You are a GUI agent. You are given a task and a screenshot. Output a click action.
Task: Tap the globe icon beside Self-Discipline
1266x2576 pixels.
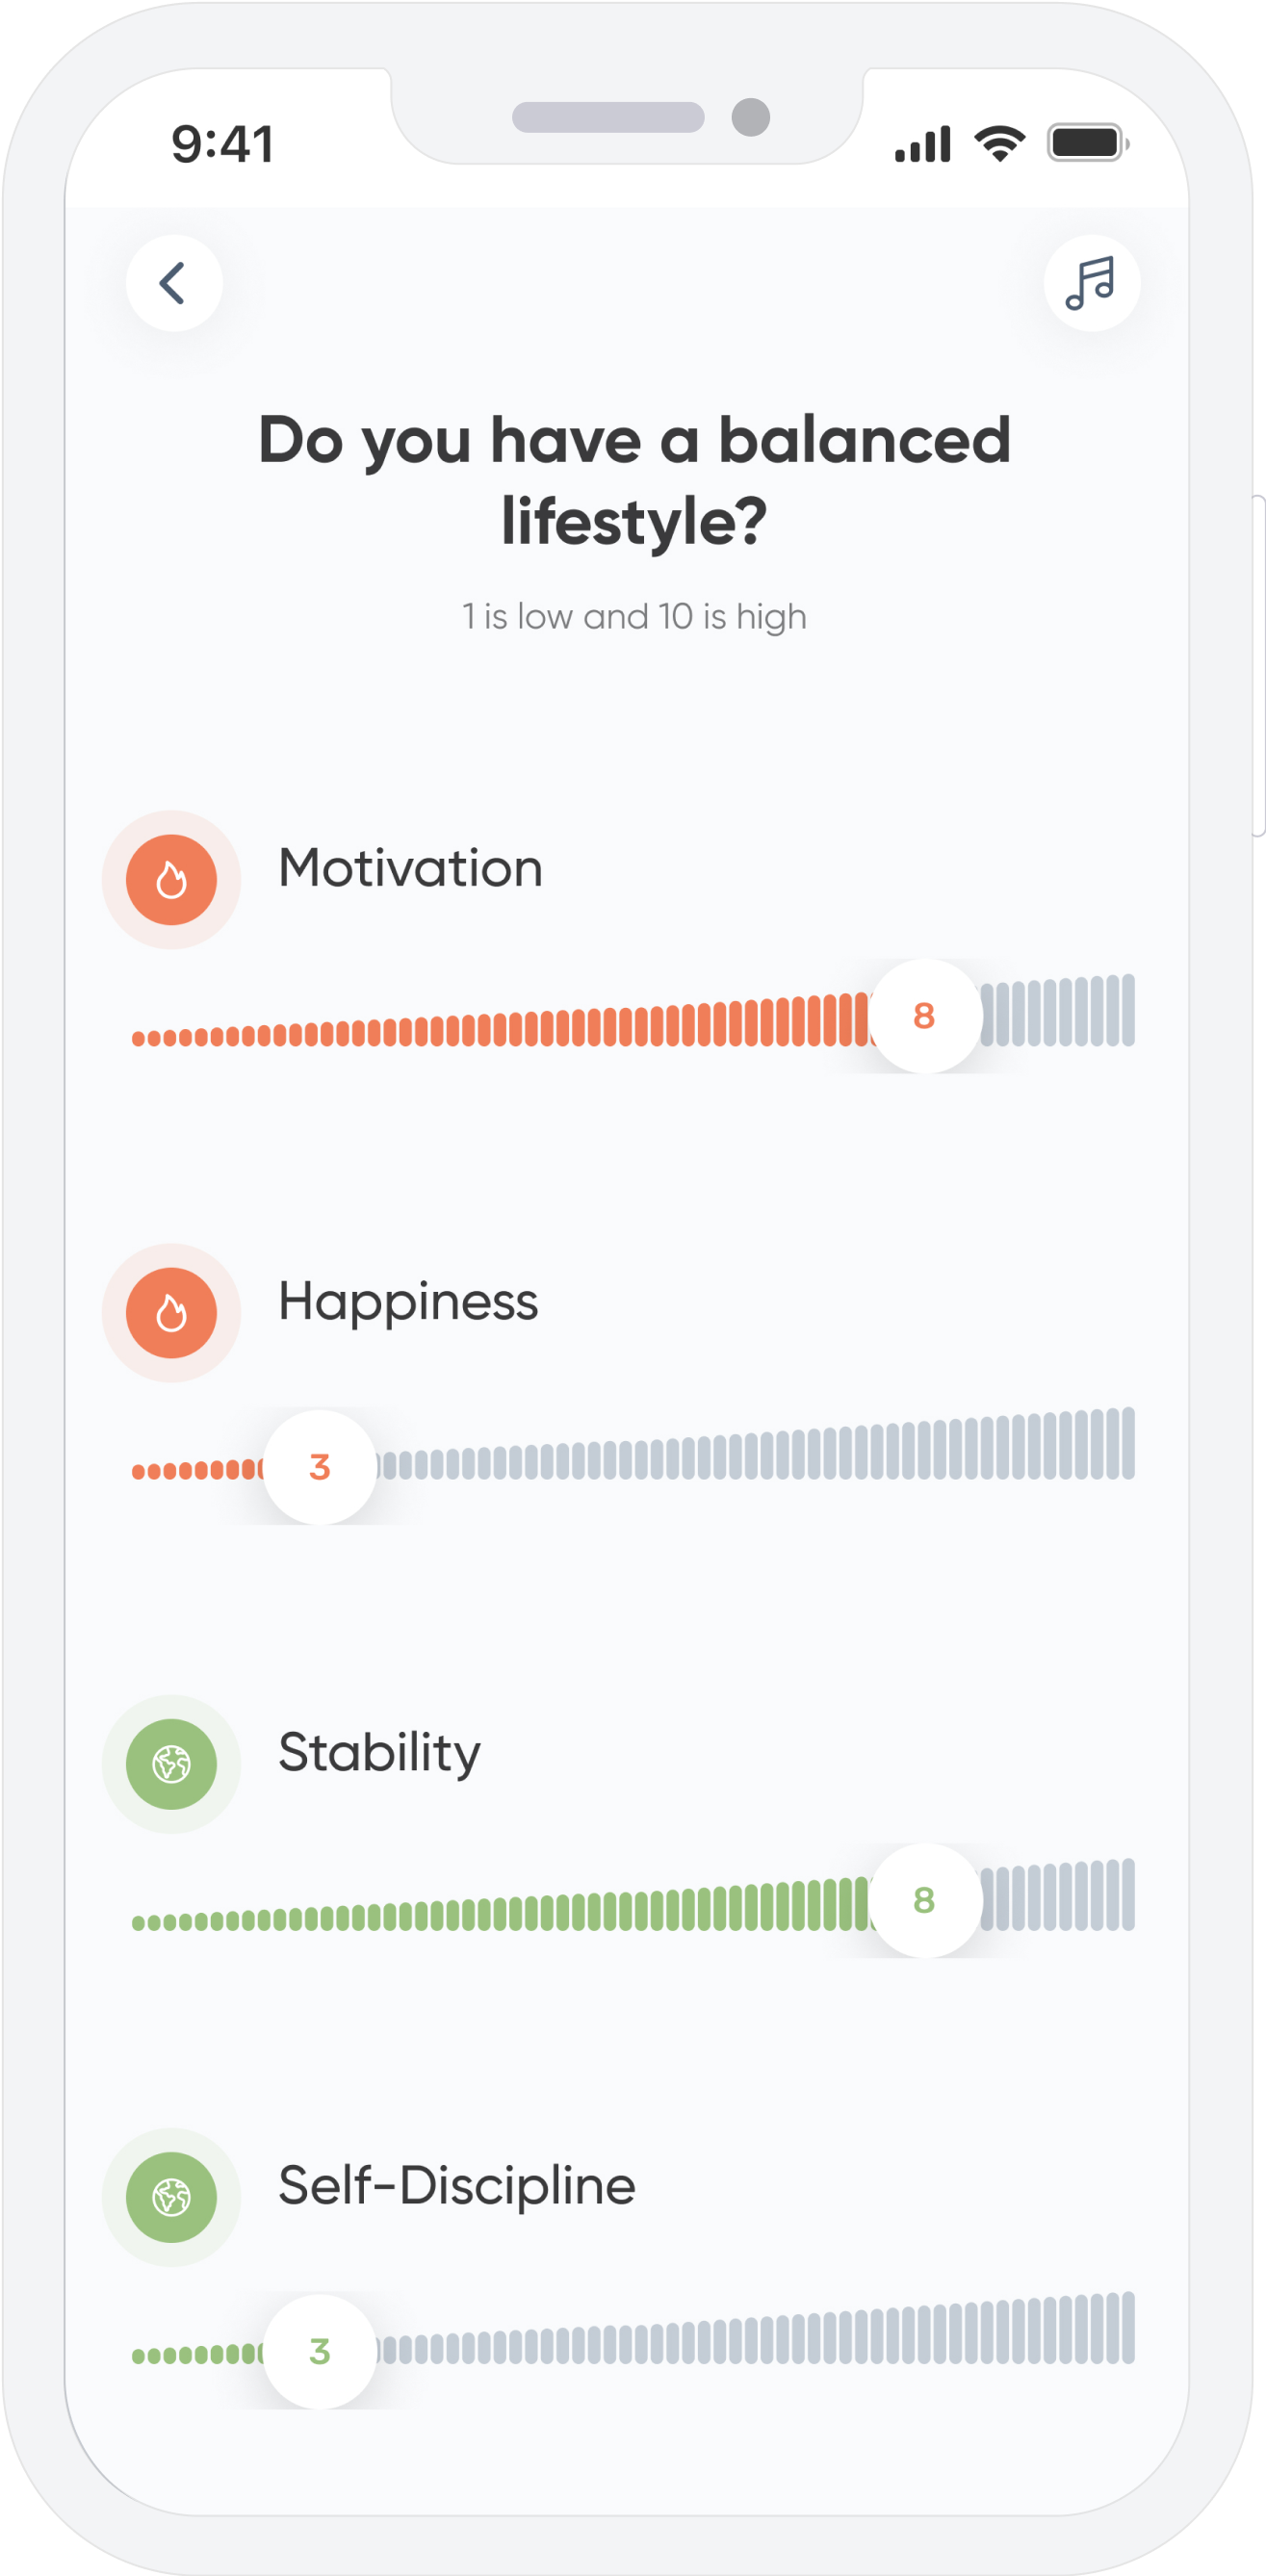pyautogui.click(x=171, y=2196)
